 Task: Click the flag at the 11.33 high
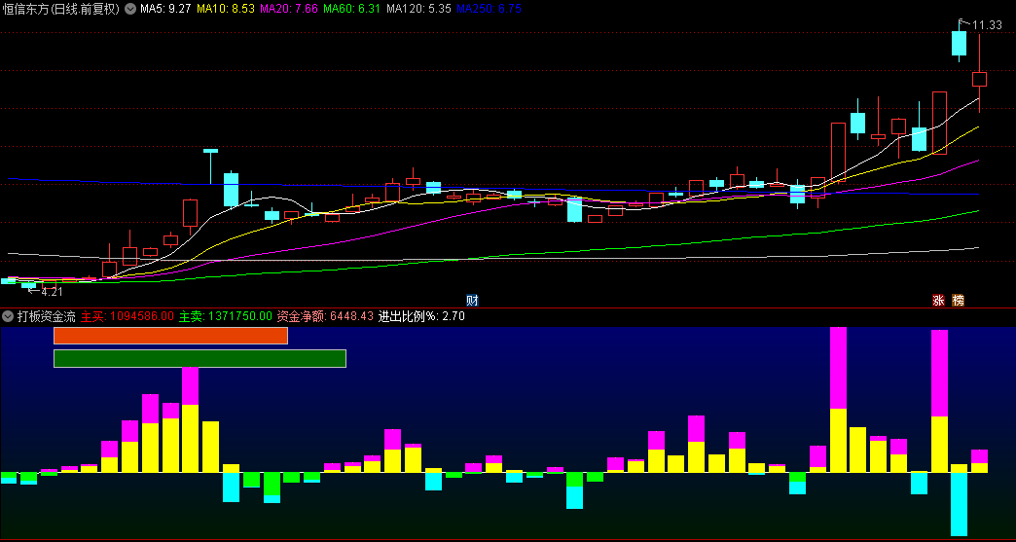coord(964,21)
